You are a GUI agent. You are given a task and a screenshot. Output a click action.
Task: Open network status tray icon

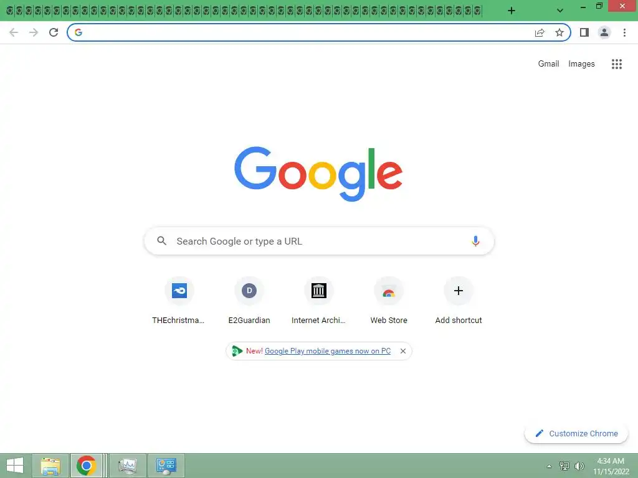pyautogui.click(x=564, y=466)
